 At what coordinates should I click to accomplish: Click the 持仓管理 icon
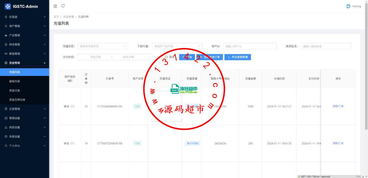pyautogui.click(x=6, y=45)
